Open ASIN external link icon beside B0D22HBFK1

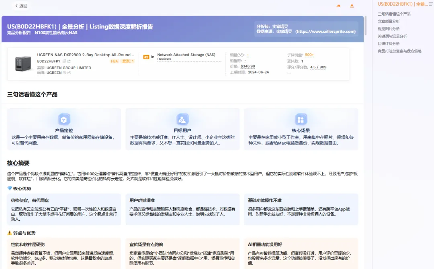pos(69,61)
